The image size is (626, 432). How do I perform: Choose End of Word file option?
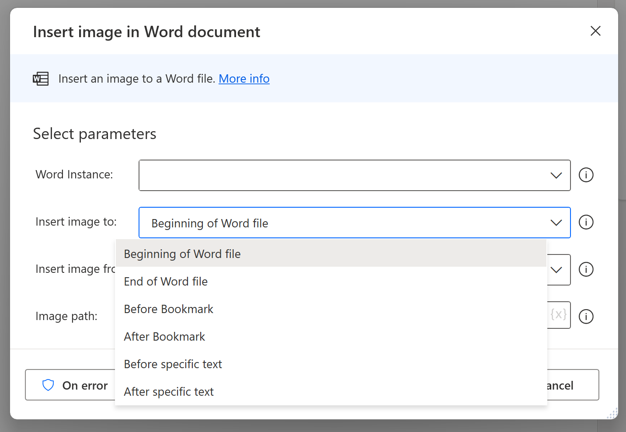click(x=166, y=282)
